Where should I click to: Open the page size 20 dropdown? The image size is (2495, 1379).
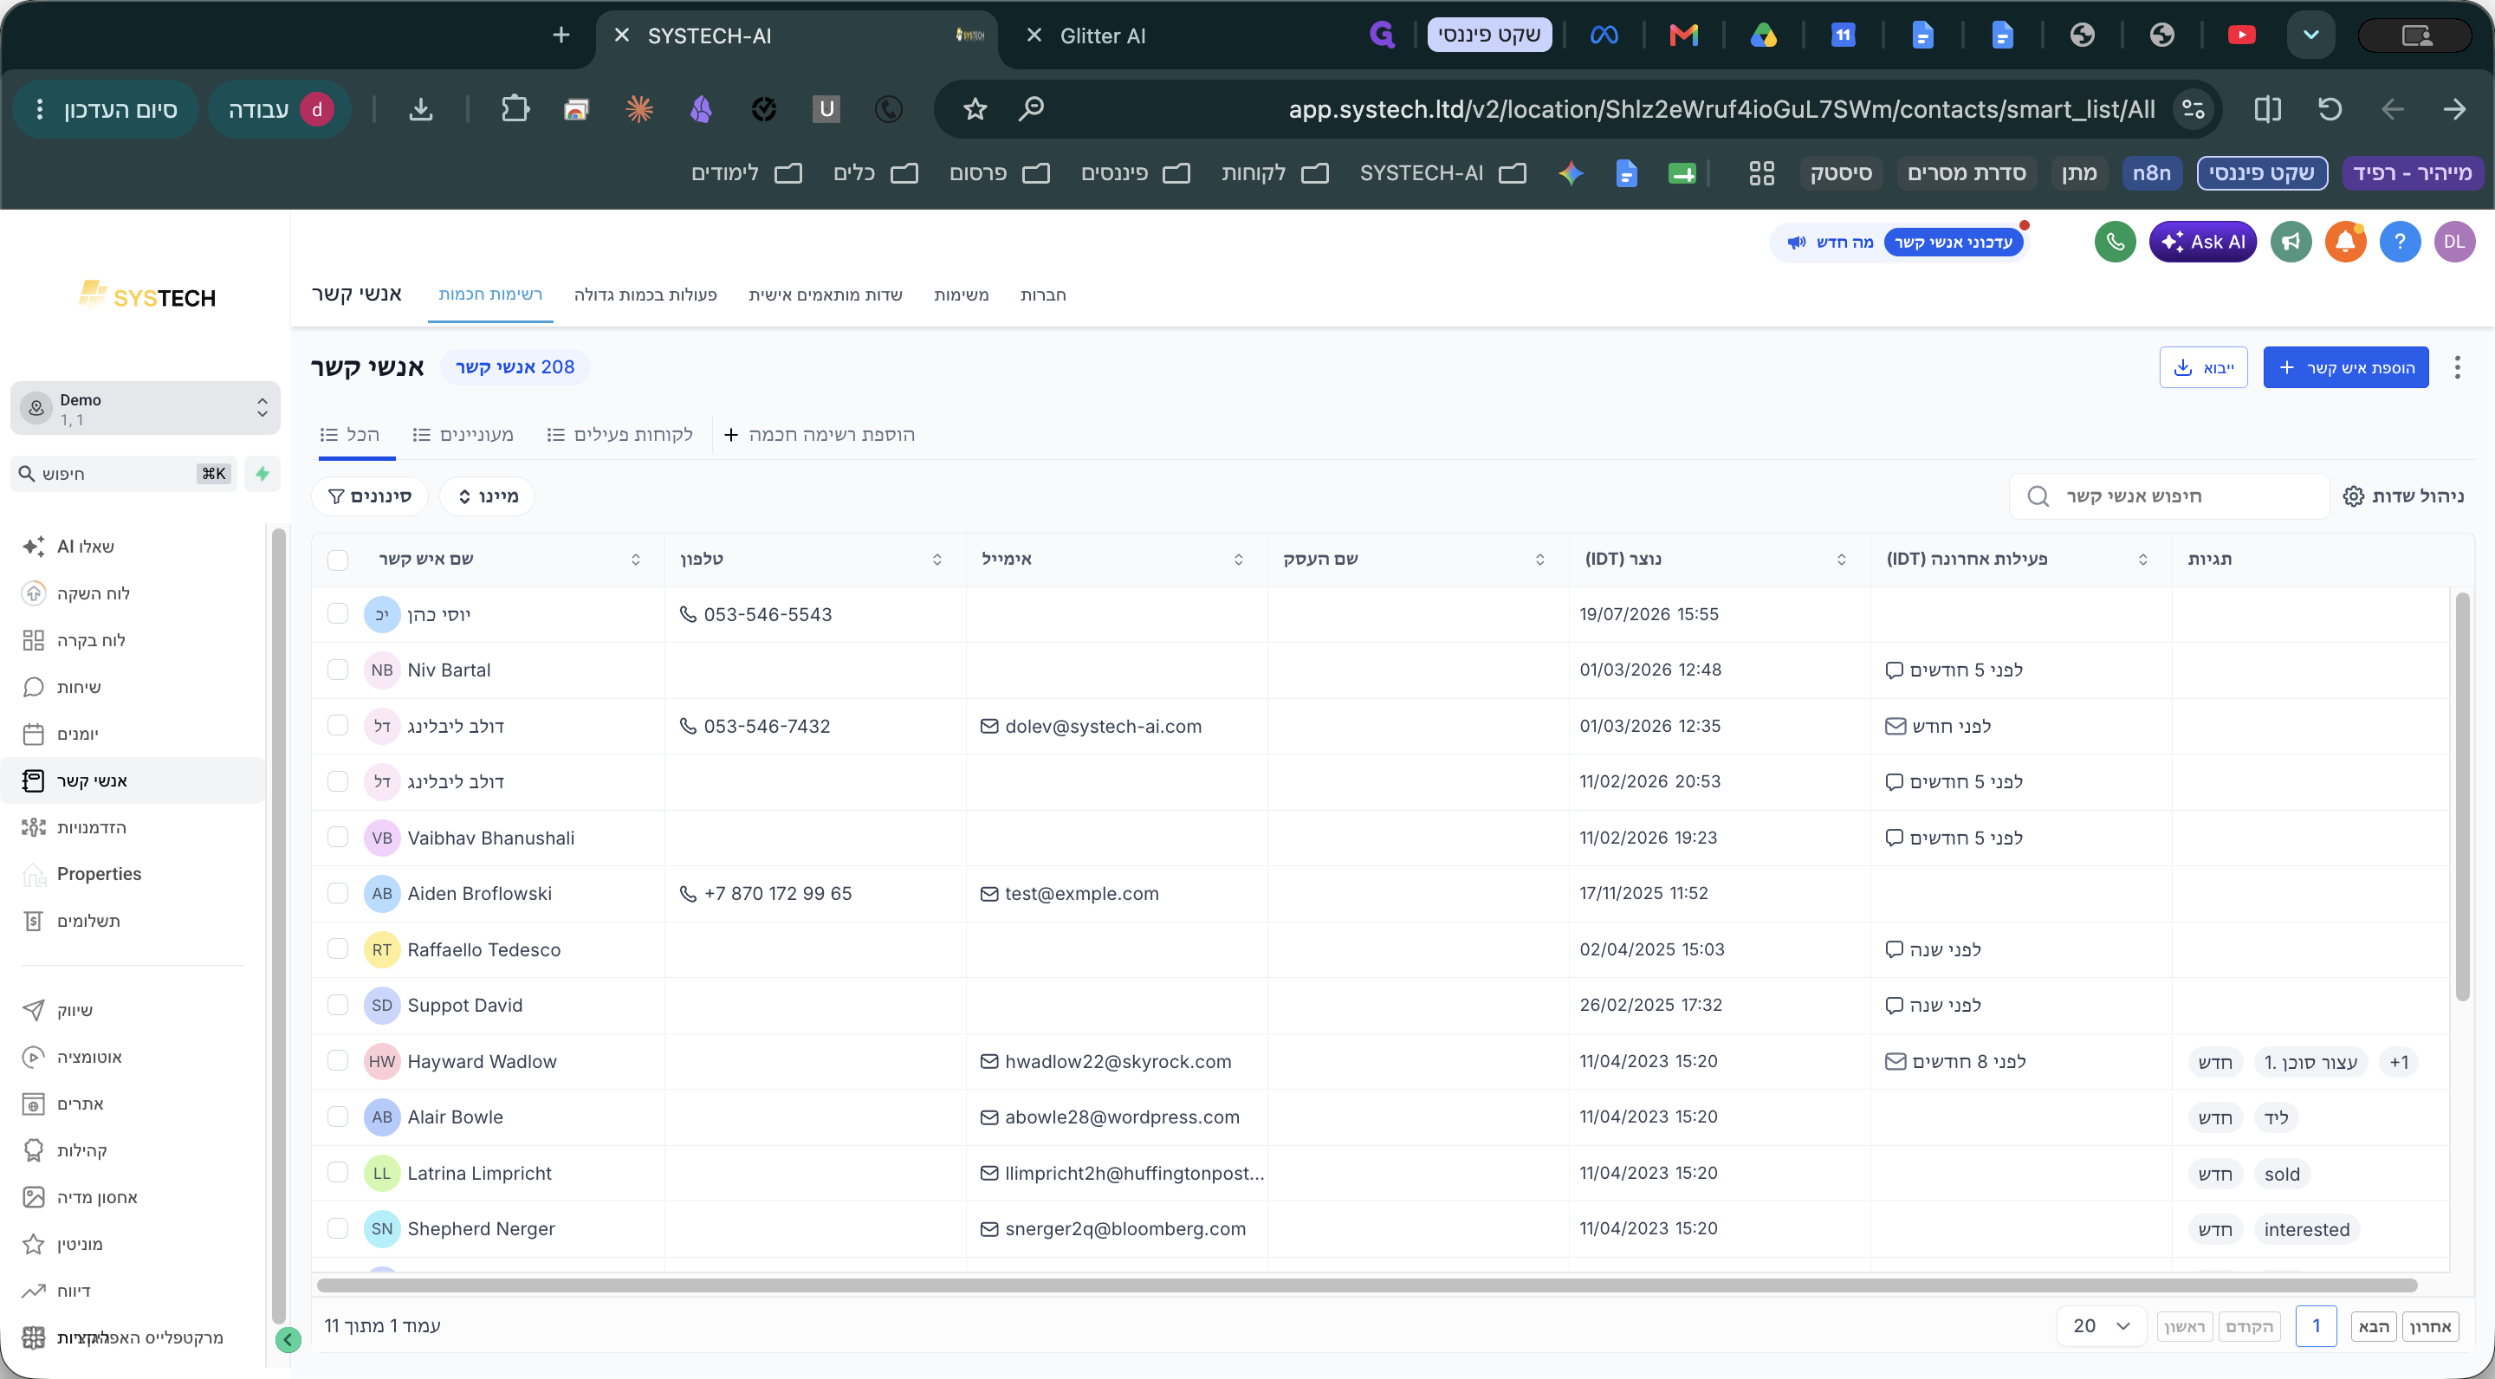[x=2102, y=1326]
